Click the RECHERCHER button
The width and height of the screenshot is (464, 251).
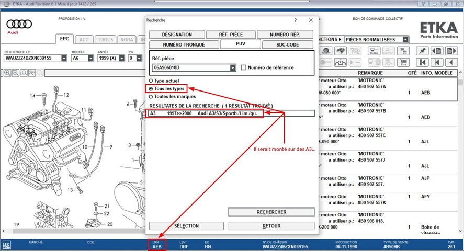[271, 212]
